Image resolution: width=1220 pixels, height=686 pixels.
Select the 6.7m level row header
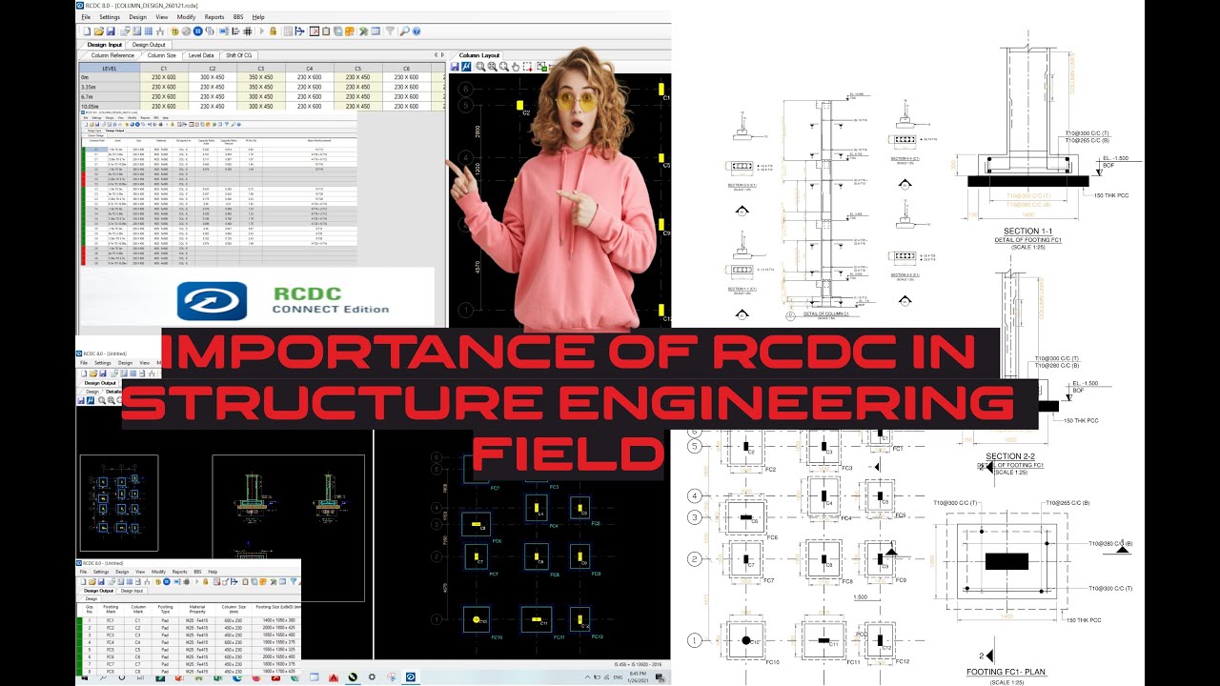point(109,97)
